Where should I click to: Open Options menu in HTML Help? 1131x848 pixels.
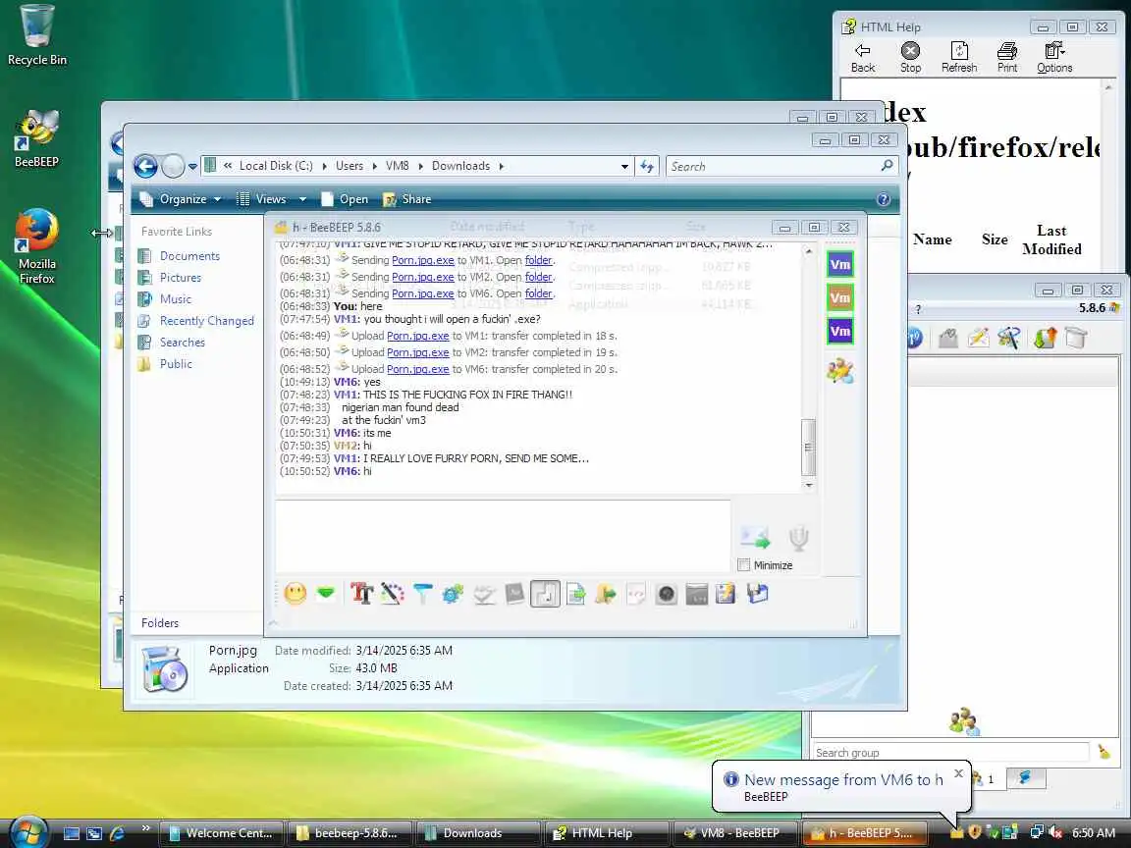click(1054, 58)
